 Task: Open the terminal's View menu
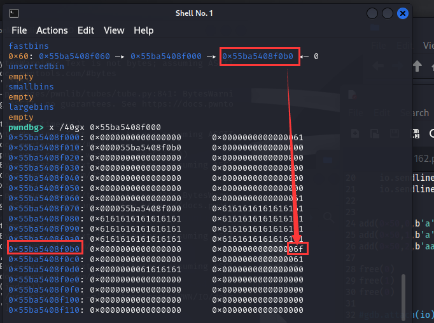[114, 30]
